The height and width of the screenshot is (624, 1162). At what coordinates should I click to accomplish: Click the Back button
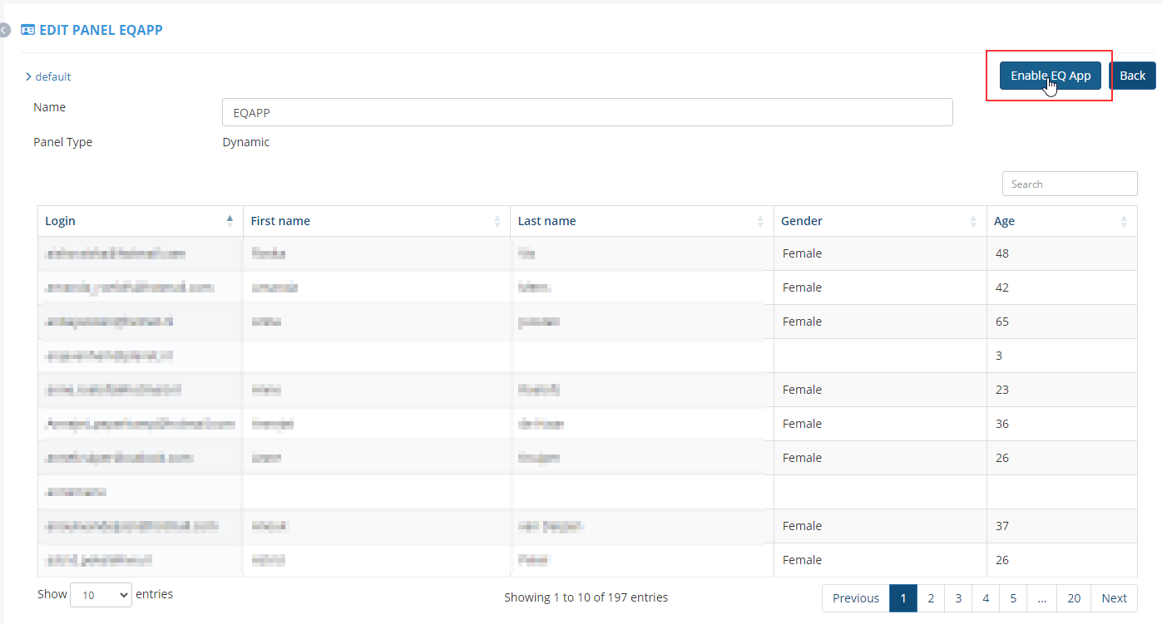click(x=1132, y=76)
